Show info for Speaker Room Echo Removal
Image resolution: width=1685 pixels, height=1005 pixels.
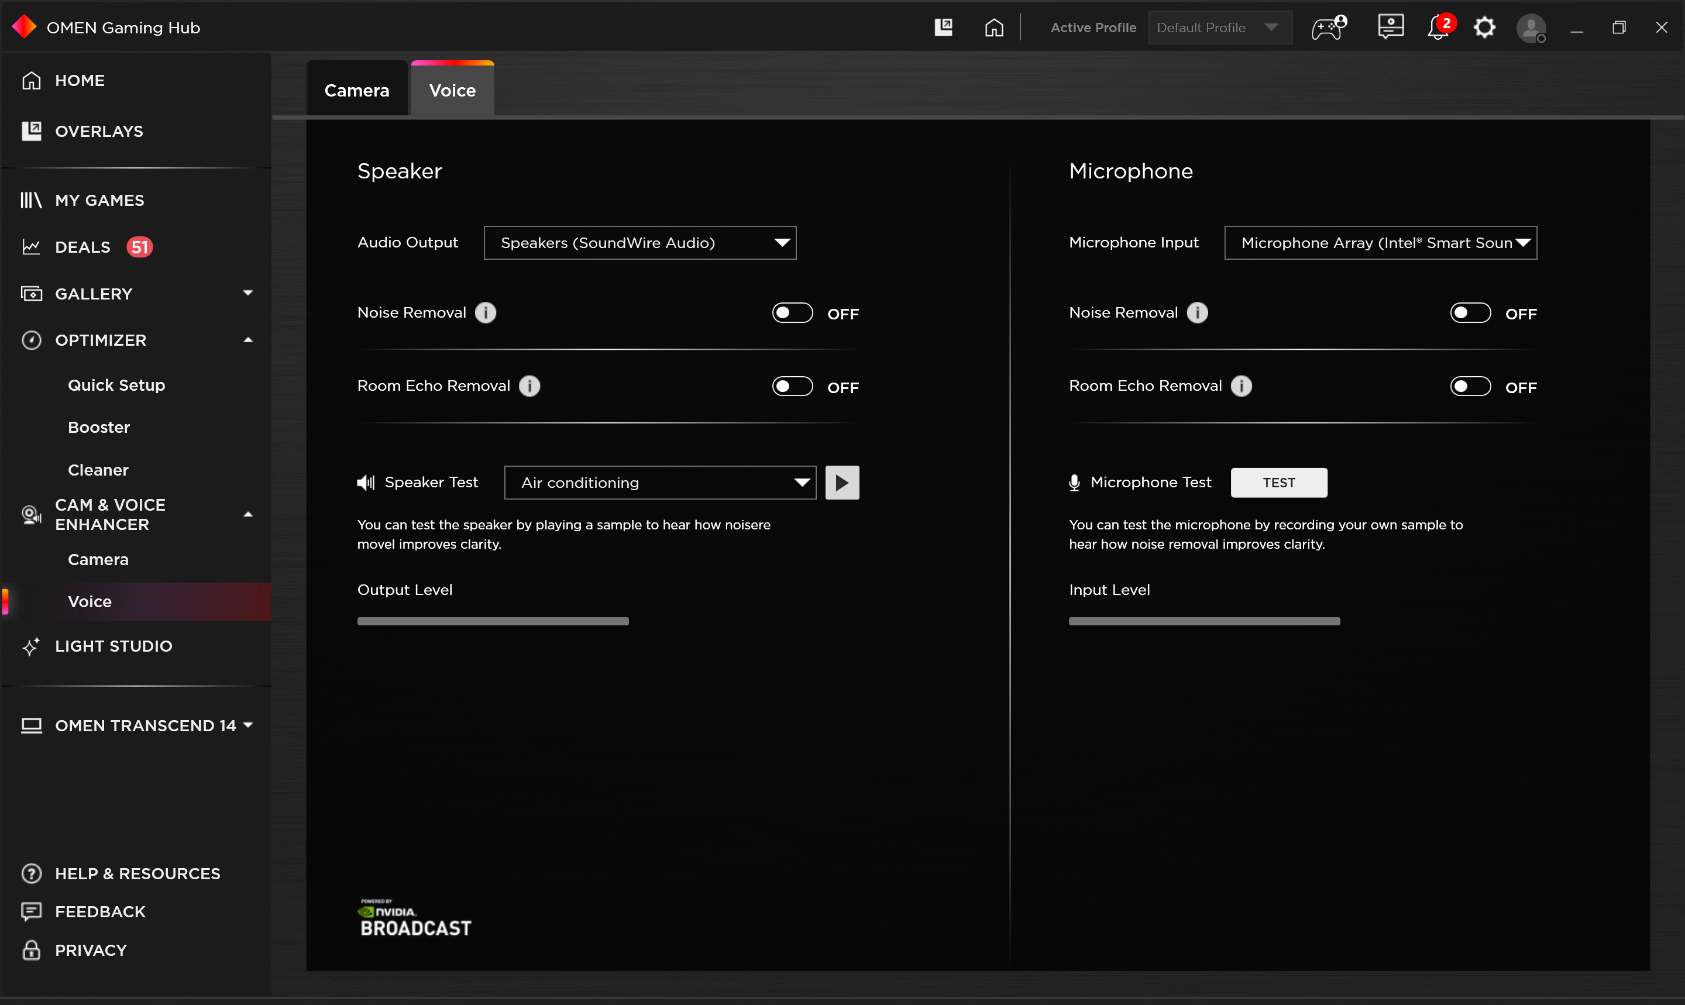529,386
